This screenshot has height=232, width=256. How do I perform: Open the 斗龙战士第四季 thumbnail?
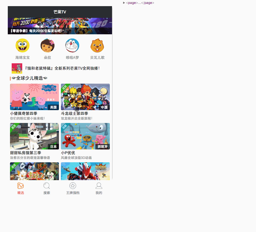click(85, 97)
